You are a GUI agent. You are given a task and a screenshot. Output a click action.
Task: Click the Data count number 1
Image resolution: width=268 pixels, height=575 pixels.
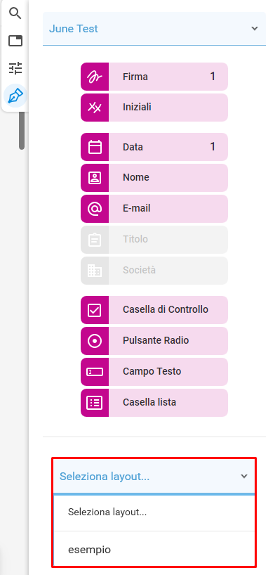213,147
